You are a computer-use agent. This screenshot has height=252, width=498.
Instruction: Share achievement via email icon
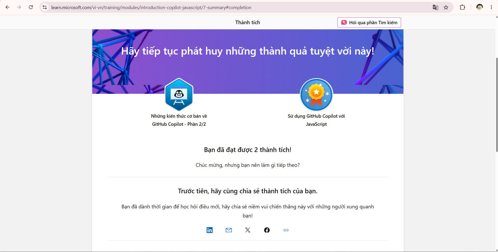[229, 230]
